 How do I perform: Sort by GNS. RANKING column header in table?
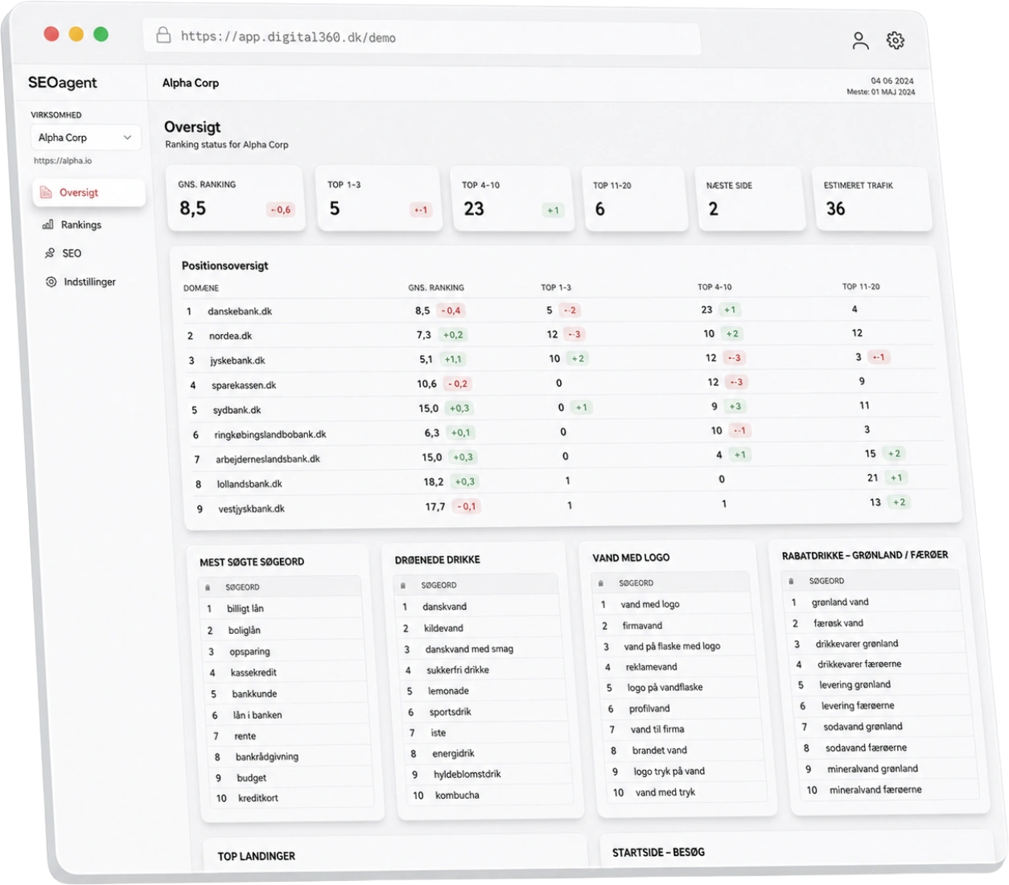coord(436,287)
